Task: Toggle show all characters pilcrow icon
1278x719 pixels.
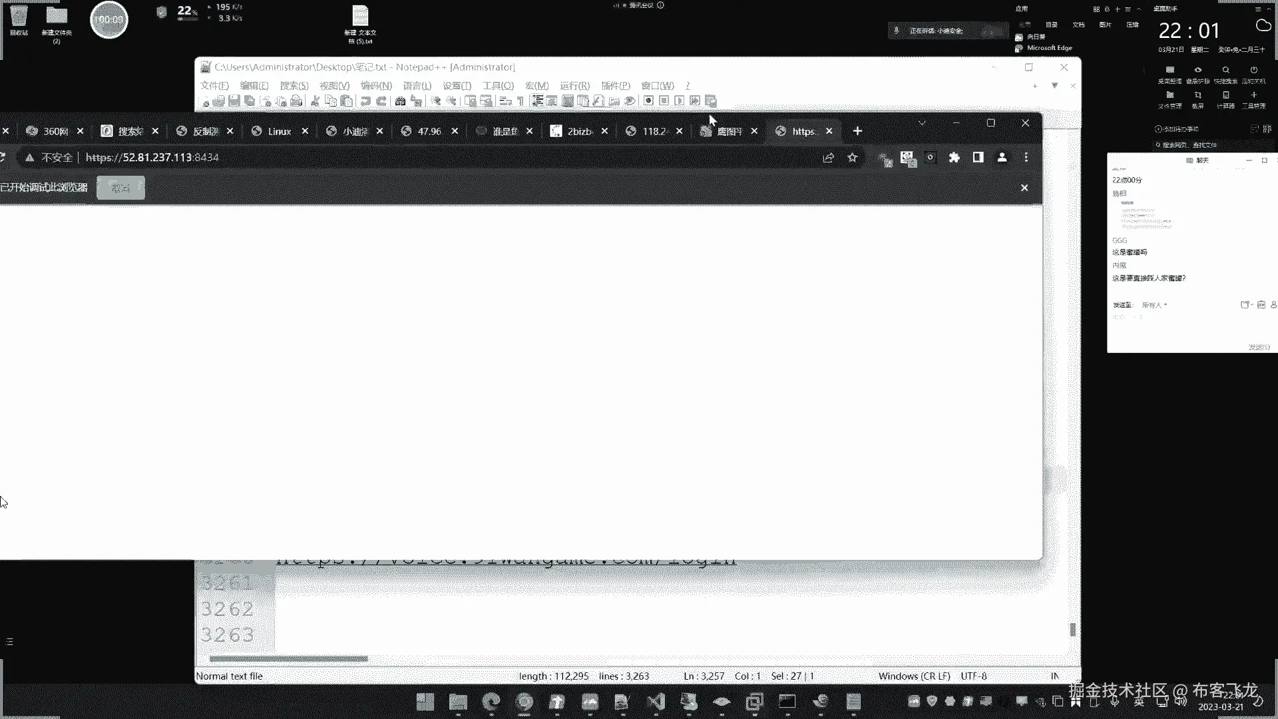Action: coord(521,101)
